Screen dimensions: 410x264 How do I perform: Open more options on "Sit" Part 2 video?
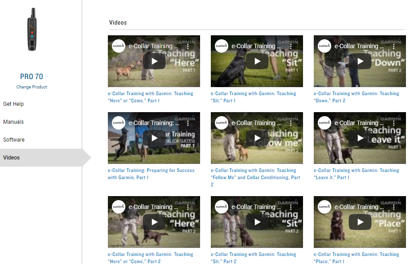click(291, 207)
